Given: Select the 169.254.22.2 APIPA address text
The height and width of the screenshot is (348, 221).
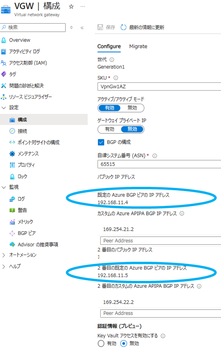Looking at the screenshot, I should [x=118, y=302].
